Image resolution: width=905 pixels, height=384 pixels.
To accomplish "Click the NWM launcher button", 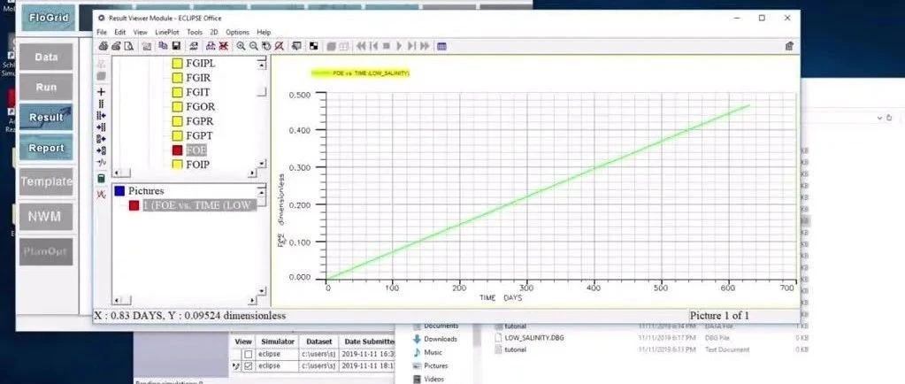I will click(46, 217).
